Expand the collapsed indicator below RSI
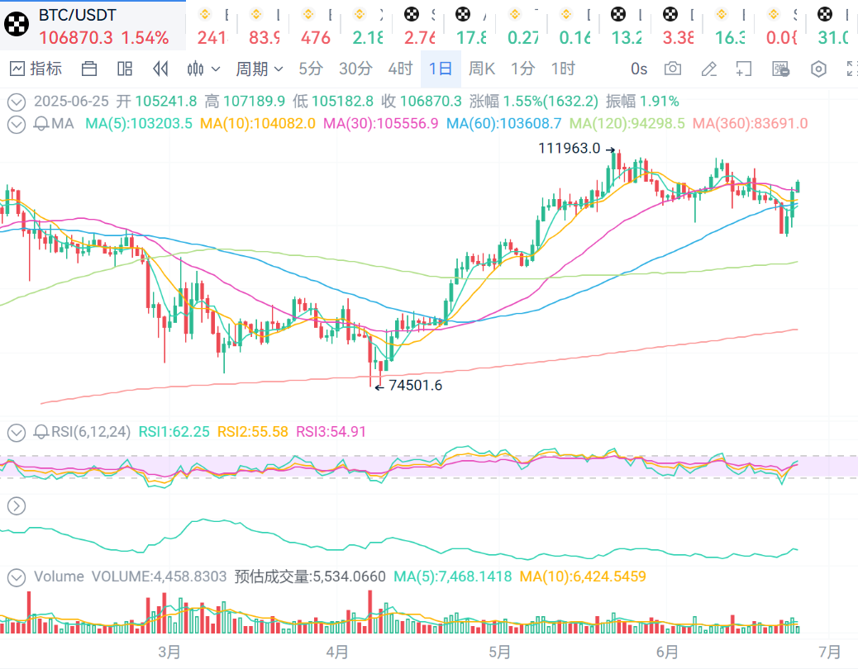The width and height of the screenshot is (858, 669). (x=17, y=506)
